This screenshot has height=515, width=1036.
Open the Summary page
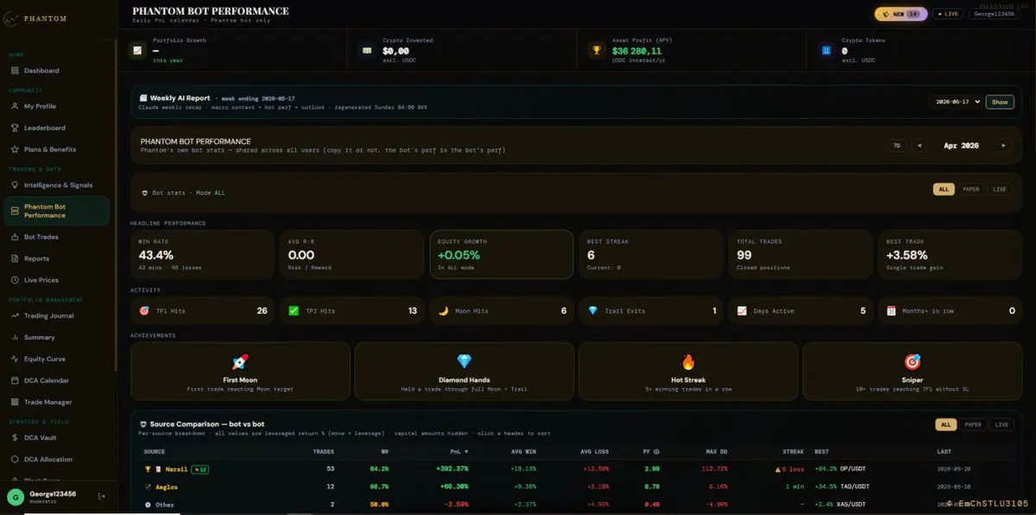pyautogui.click(x=57, y=337)
